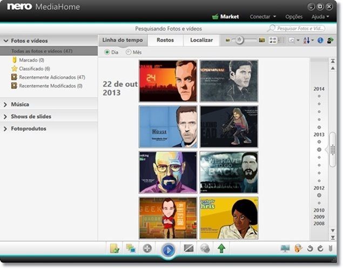Open the Nero Market store
The image size is (343, 269).
click(225, 17)
